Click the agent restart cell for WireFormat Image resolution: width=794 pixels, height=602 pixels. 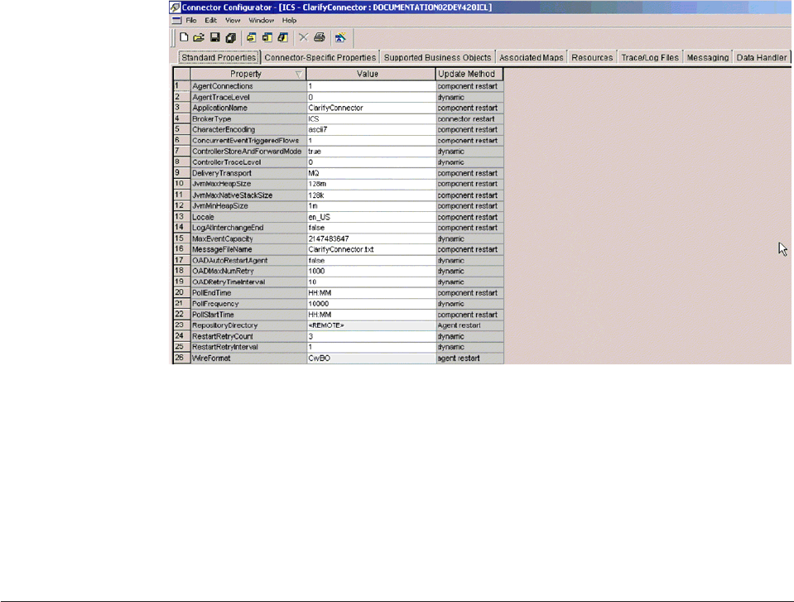469,359
